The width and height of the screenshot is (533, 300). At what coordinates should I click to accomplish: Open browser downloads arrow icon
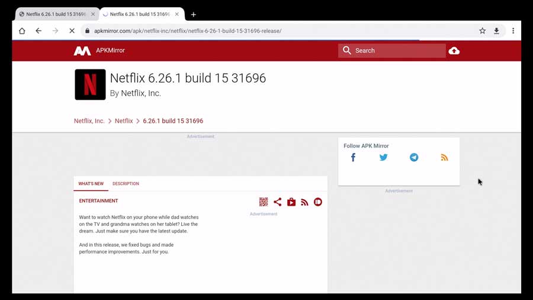click(x=497, y=31)
